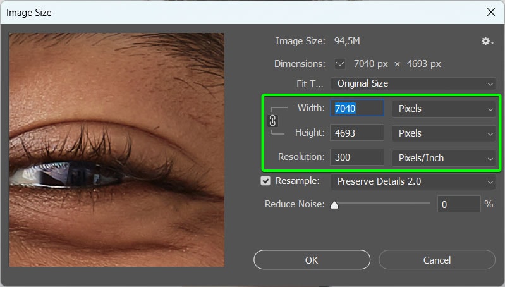
Task: Click the Reduce Noise percent input field
Action: [x=459, y=204]
